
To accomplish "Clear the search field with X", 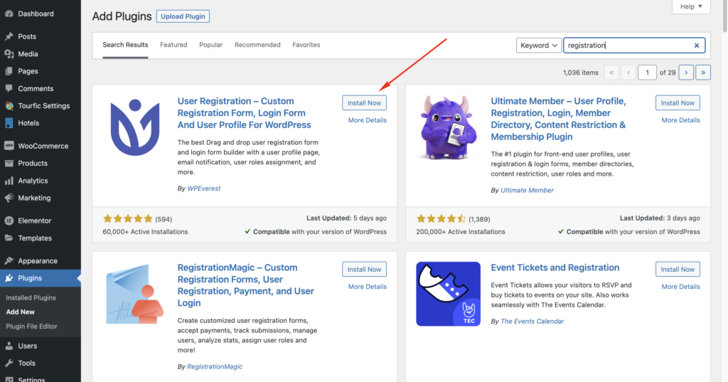I will [697, 46].
